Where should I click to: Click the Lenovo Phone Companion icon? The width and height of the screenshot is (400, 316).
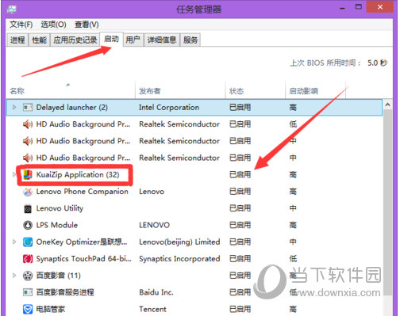(28, 192)
